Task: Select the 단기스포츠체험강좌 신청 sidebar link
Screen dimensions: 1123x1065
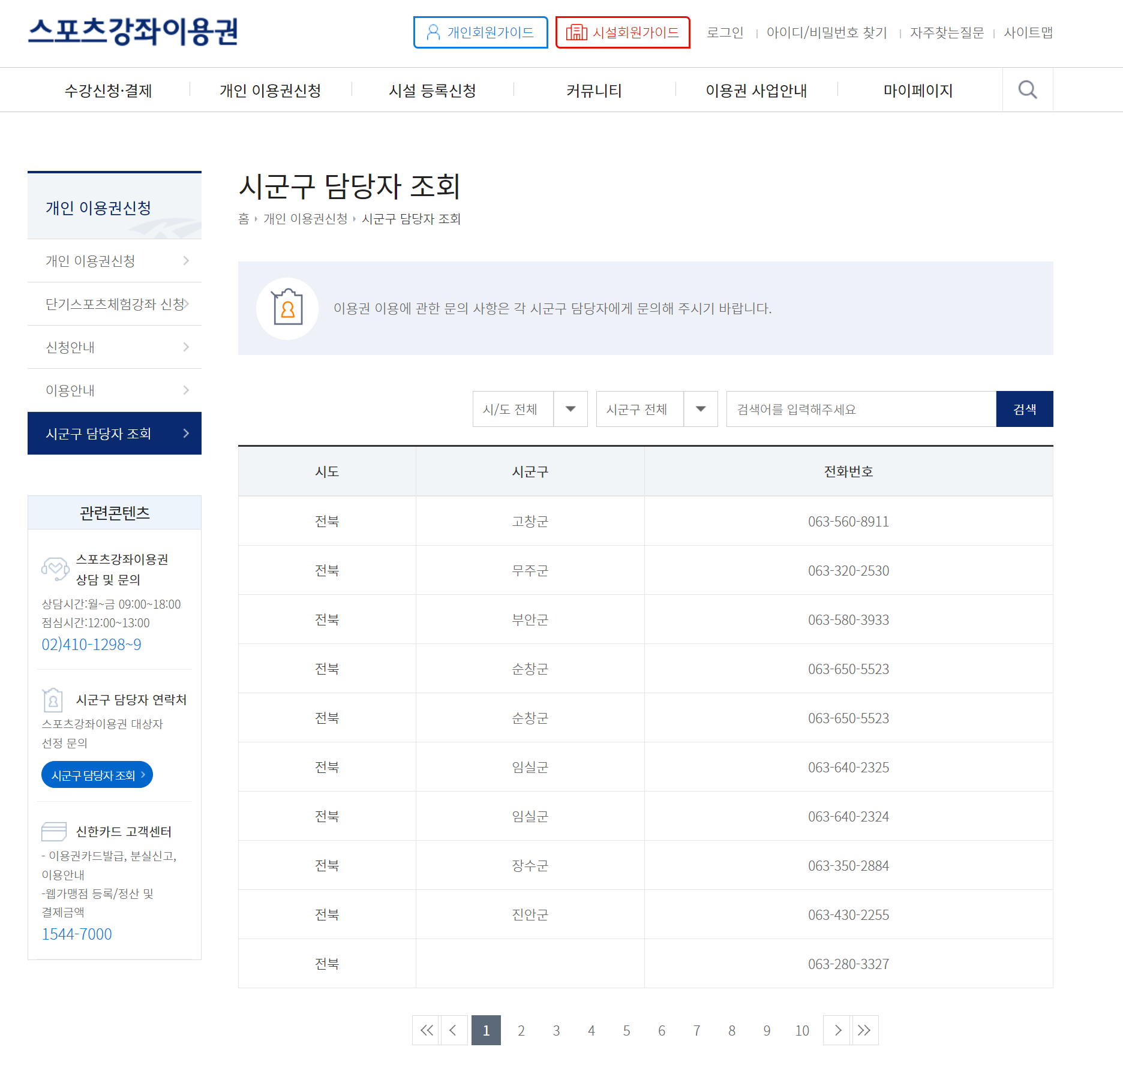Action: (x=114, y=304)
